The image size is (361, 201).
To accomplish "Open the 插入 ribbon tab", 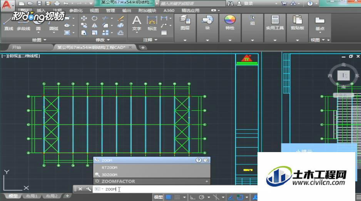I will point(41,11).
